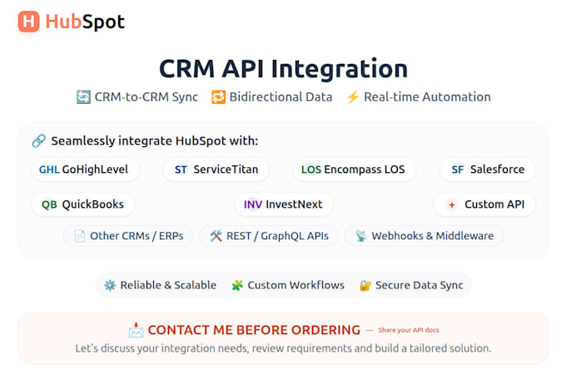Choose the Other CRMs / ERPs pill
The image size is (566, 374).
128,236
